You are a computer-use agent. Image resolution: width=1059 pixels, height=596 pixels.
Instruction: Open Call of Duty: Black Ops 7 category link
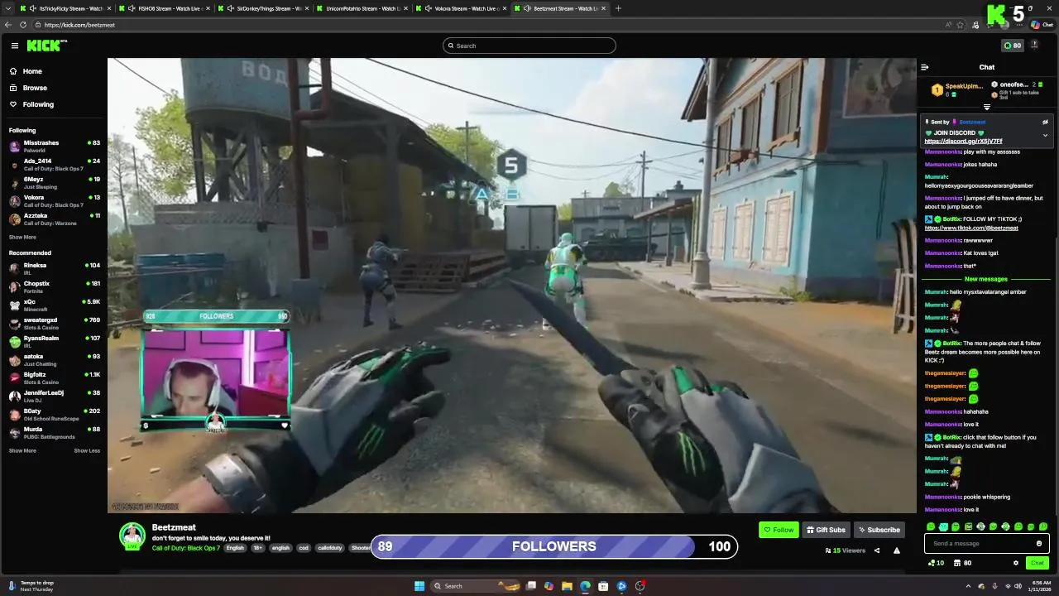click(186, 548)
